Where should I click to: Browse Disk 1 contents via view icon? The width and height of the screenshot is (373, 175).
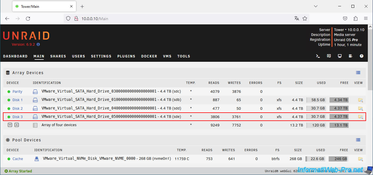360,100
